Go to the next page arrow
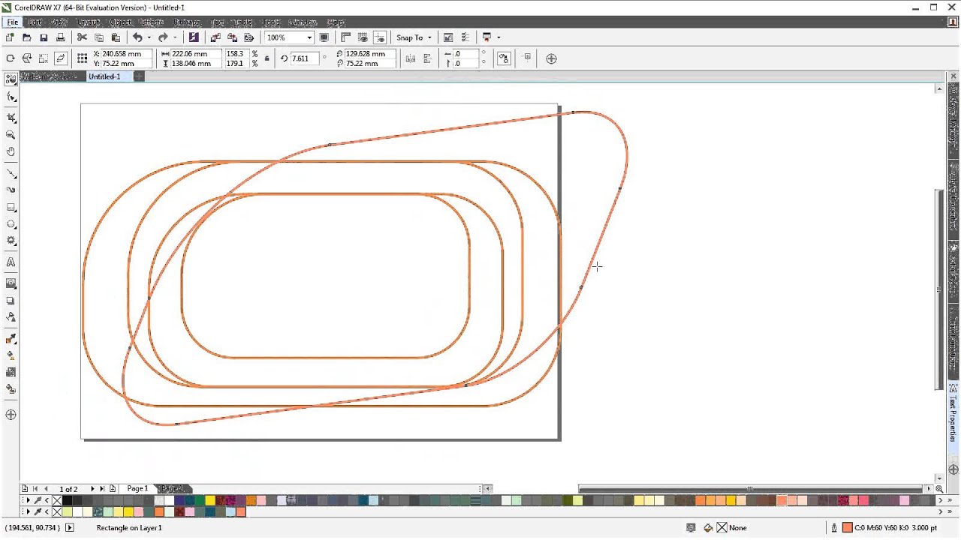This screenshot has width=961, height=540. pyautogui.click(x=92, y=489)
